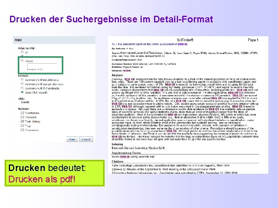Image resolution: width=278 pixels, height=208 pixels.
Task: Click the 'Language: English' line
Action: [x=121, y=70]
